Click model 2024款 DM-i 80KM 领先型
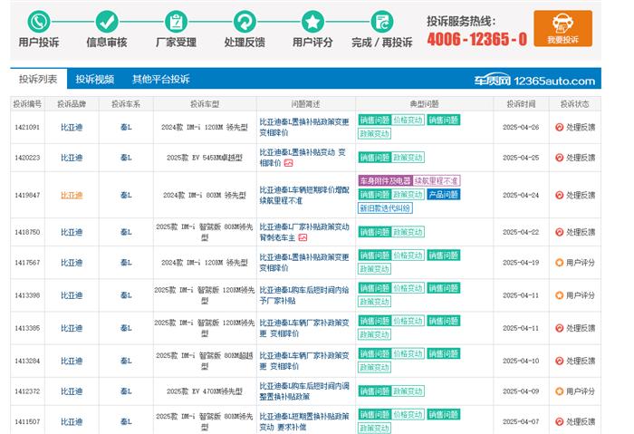The width and height of the screenshot is (634, 434). tap(205, 195)
